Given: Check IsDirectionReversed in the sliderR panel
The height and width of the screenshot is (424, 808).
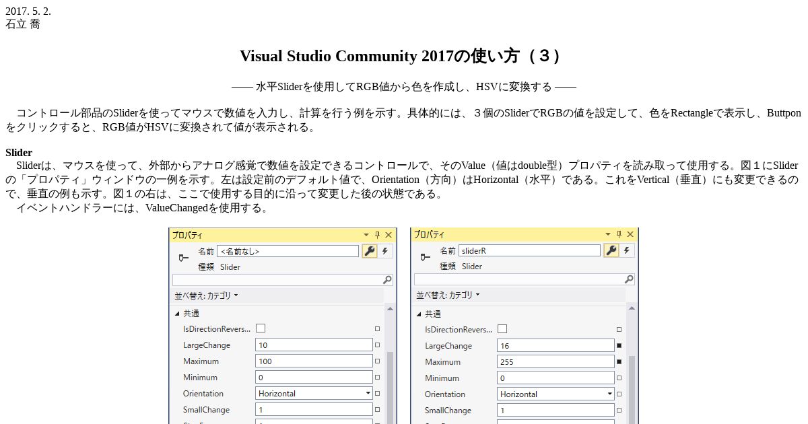Looking at the screenshot, I should tap(502, 328).
